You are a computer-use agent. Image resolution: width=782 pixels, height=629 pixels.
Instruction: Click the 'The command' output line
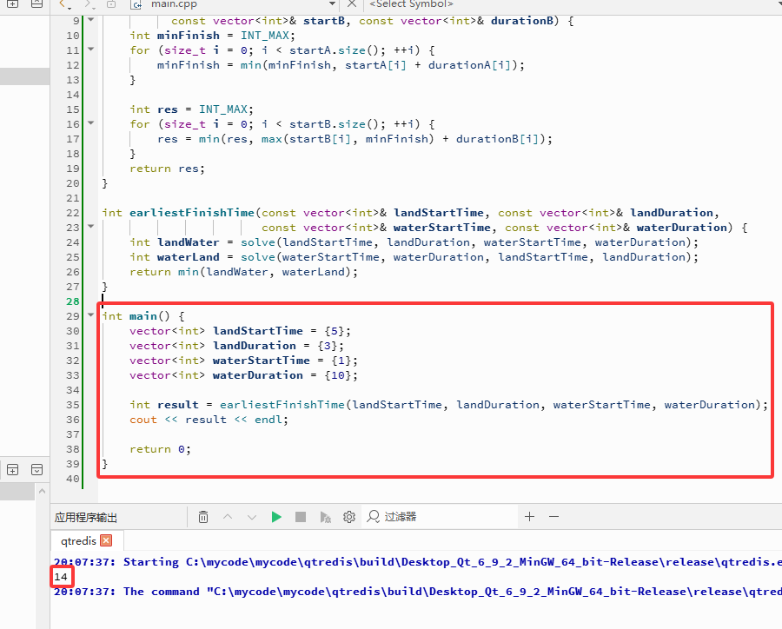(418, 592)
